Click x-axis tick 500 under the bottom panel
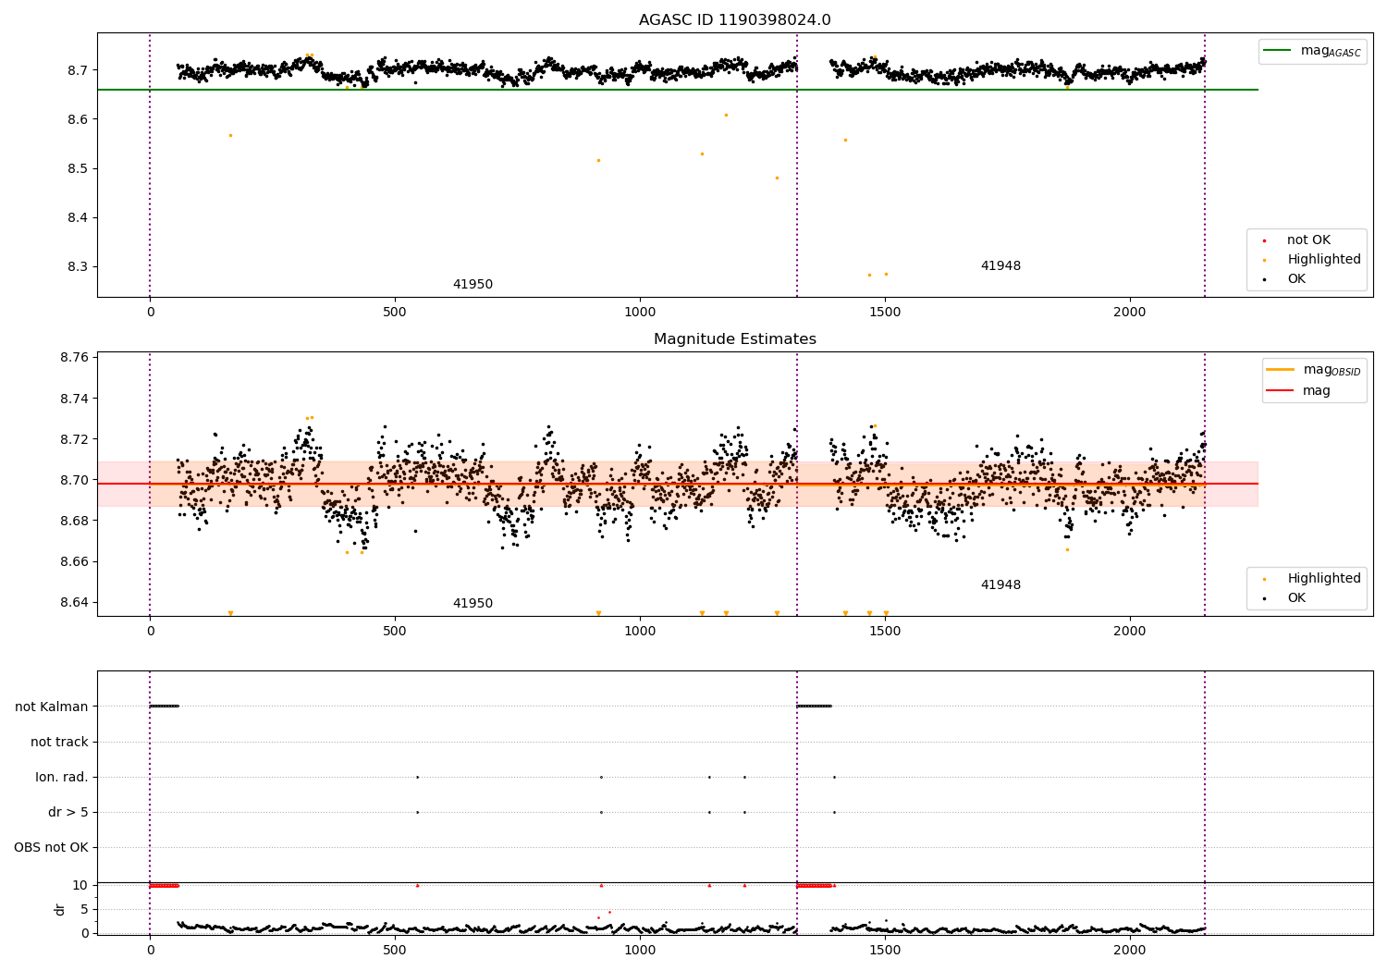This screenshot has height=971, width=1387. [x=395, y=950]
